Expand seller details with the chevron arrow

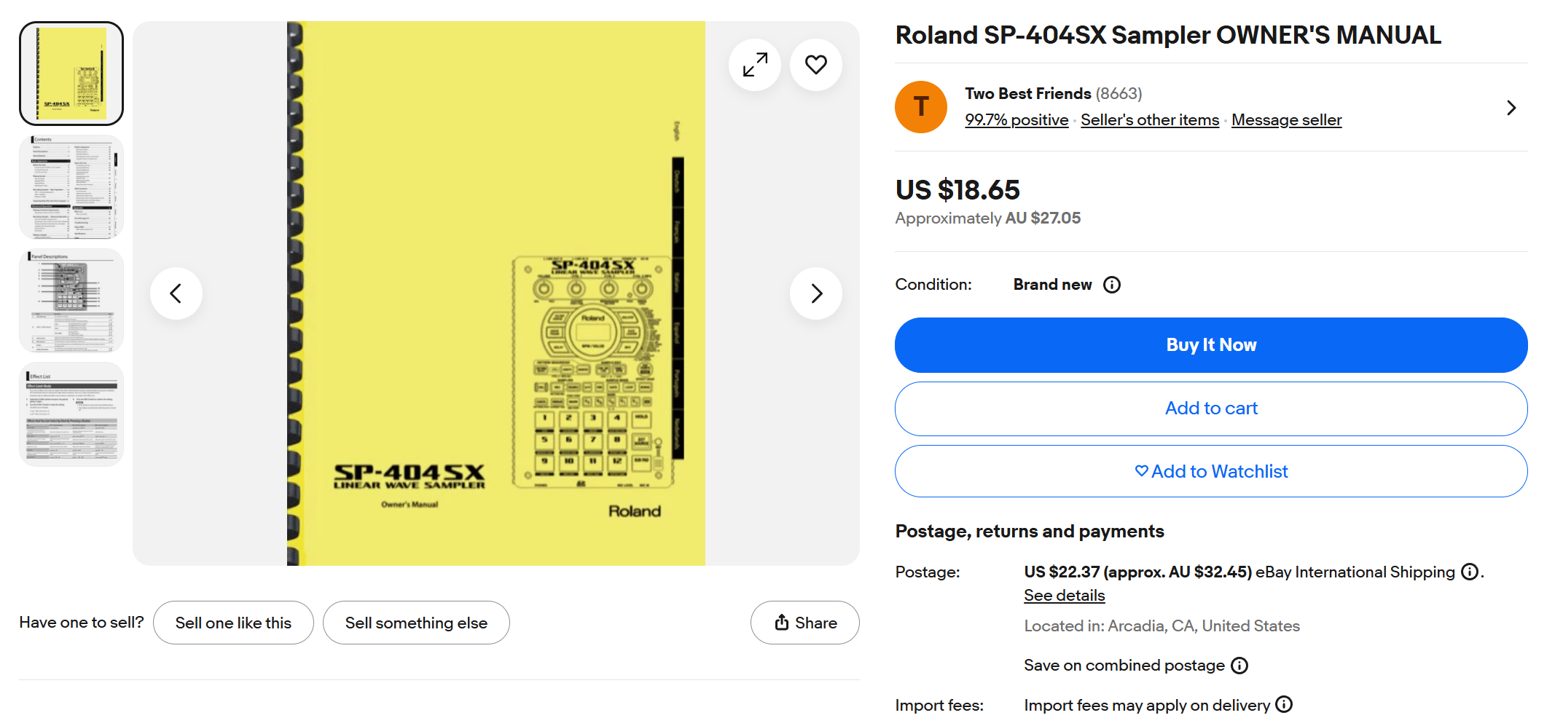click(1511, 108)
